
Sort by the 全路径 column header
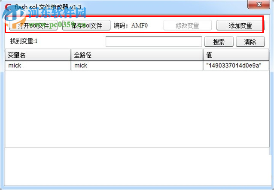pos(137,55)
